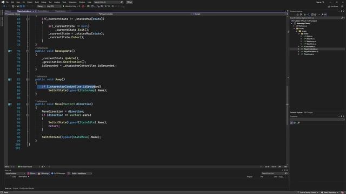Click the Save All toolbar icon
The height and width of the screenshot is (194, 346).
tap(24, 6)
